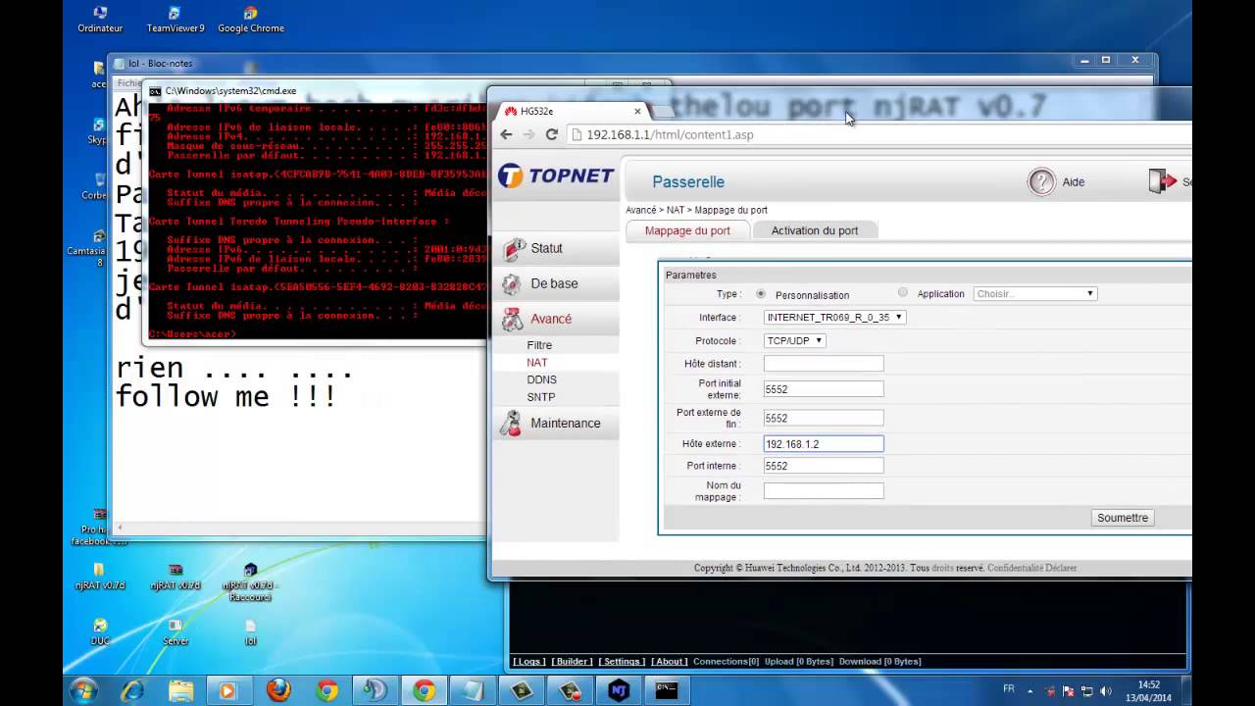Switch to the Activation du port tab

point(815,230)
